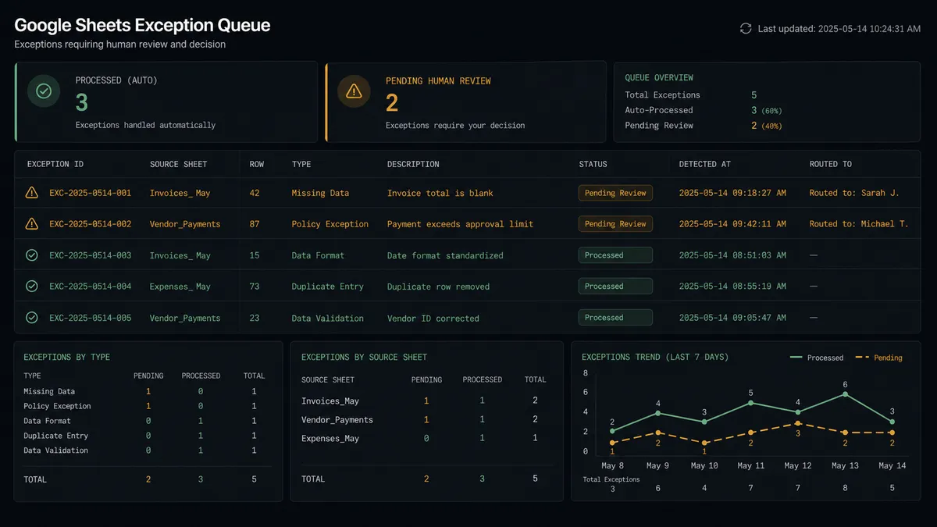The height and width of the screenshot is (527, 937).
Task: Click description Invoice total is blank
Action: (440, 193)
